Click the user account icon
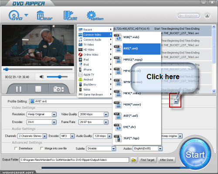The height and width of the screenshot is (174, 218). pos(207,16)
